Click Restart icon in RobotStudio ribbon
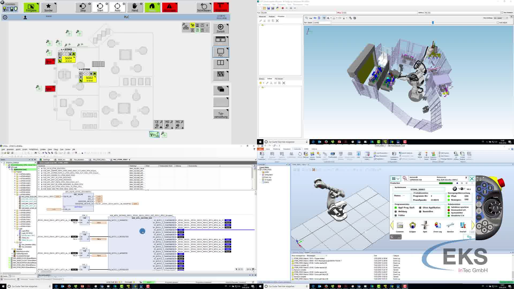This screenshot has width=514, height=289. coord(300,155)
